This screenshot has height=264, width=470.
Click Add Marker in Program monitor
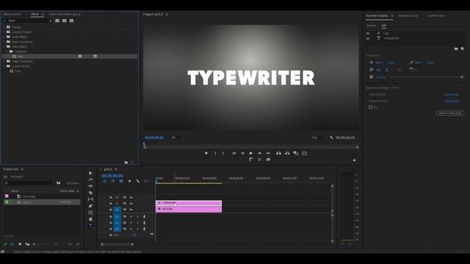tap(206, 153)
